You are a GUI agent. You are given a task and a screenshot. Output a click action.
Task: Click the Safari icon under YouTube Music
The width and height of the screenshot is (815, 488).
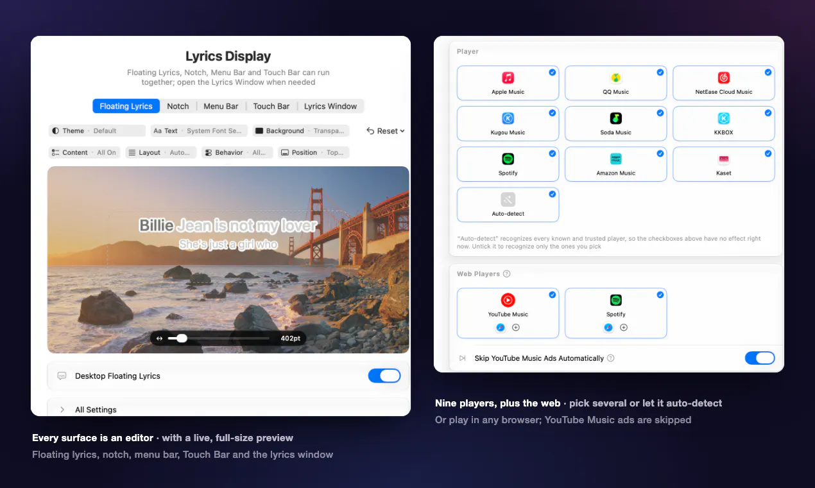(500, 327)
